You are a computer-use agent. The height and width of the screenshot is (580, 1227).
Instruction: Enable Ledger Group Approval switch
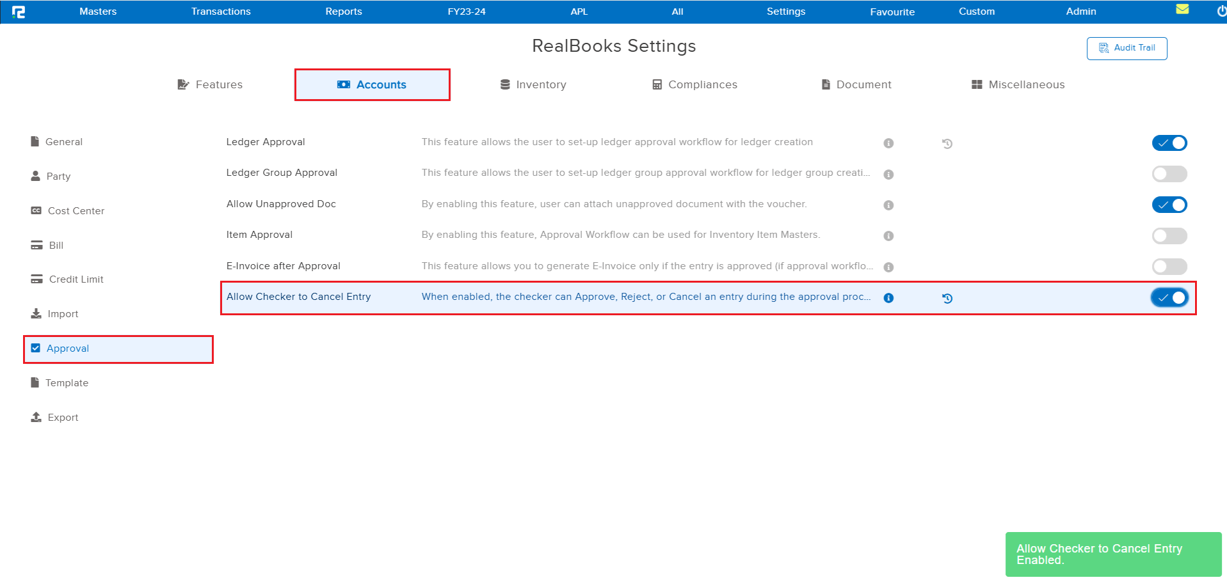point(1169,174)
